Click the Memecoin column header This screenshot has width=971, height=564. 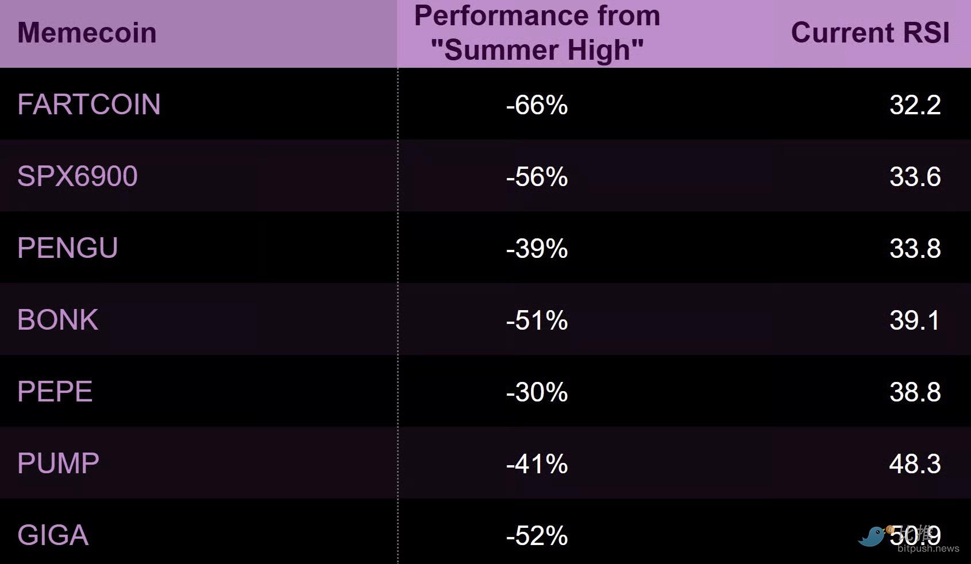[x=87, y=33]
